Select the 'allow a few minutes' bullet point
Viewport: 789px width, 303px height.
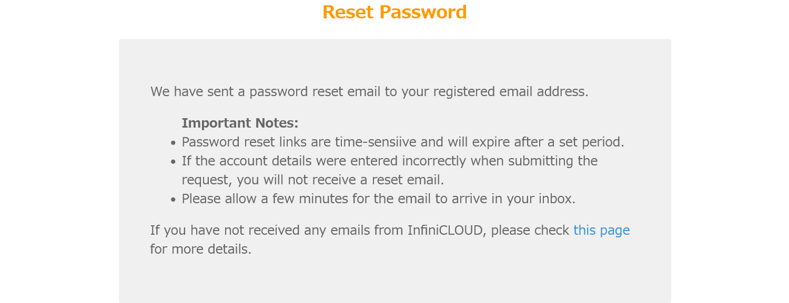[378, 199]
